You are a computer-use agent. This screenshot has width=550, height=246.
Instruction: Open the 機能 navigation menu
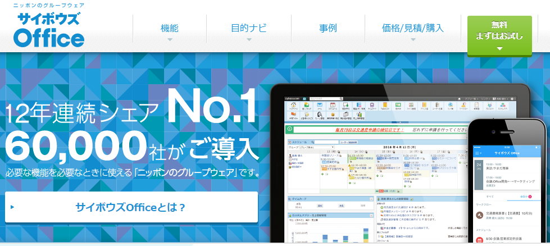[x=170, y=29]
